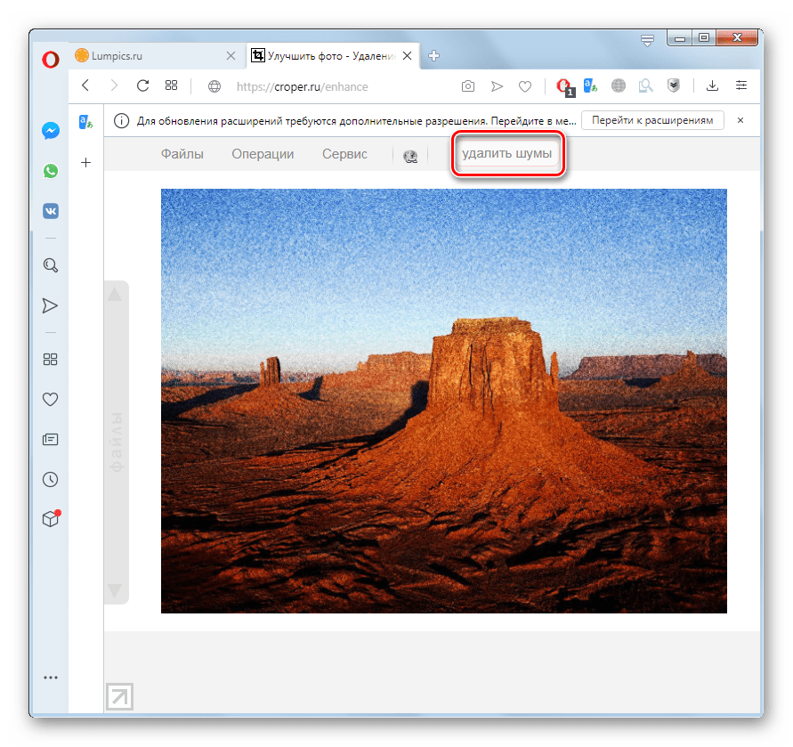The width and height of the screenshot is (793, 747).
Task: Click the down arrow in the файлы panel
Action: [115, 590]
